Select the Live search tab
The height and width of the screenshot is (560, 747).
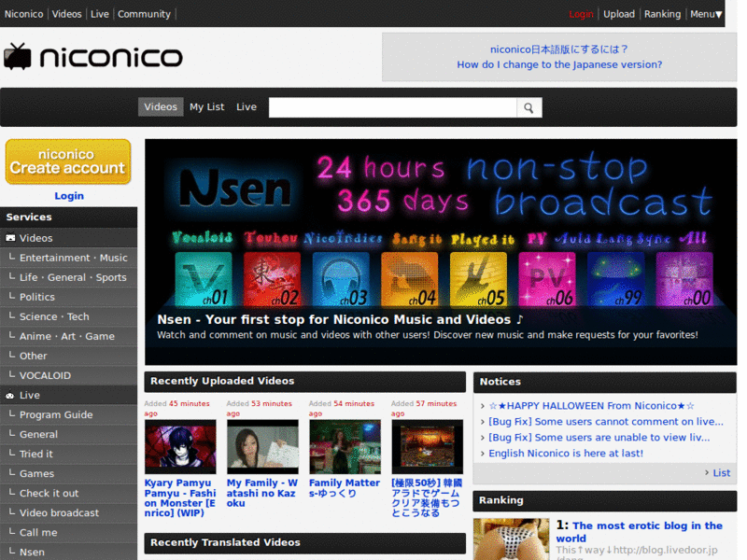point(247,107)
